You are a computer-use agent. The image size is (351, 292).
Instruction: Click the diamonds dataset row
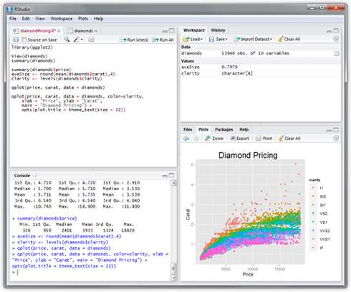[260, 53]
